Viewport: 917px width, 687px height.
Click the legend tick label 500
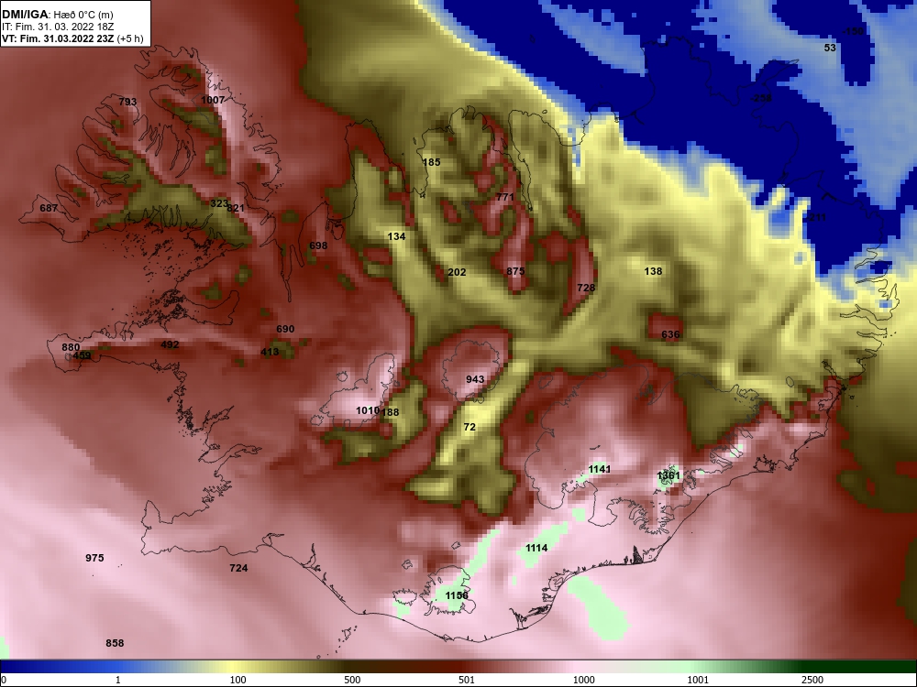click(352, 680)
